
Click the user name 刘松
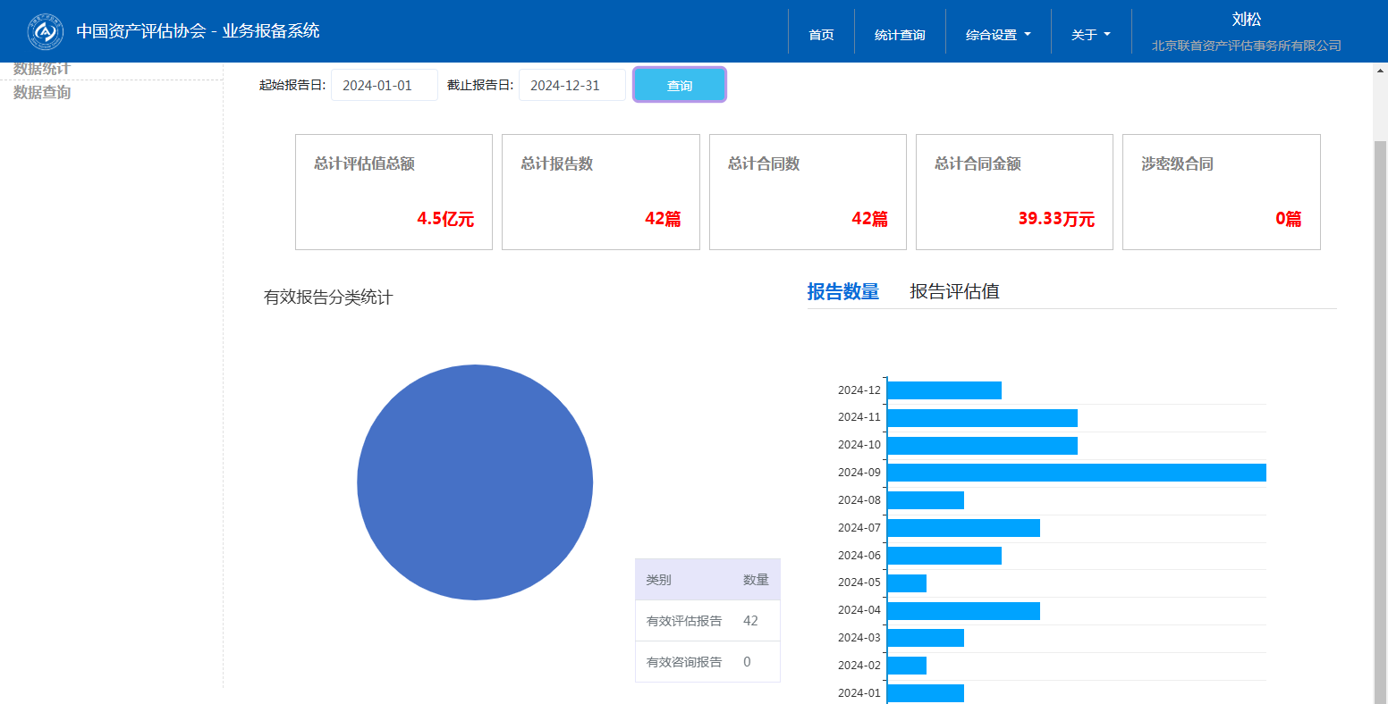[x=1246, y=20]
